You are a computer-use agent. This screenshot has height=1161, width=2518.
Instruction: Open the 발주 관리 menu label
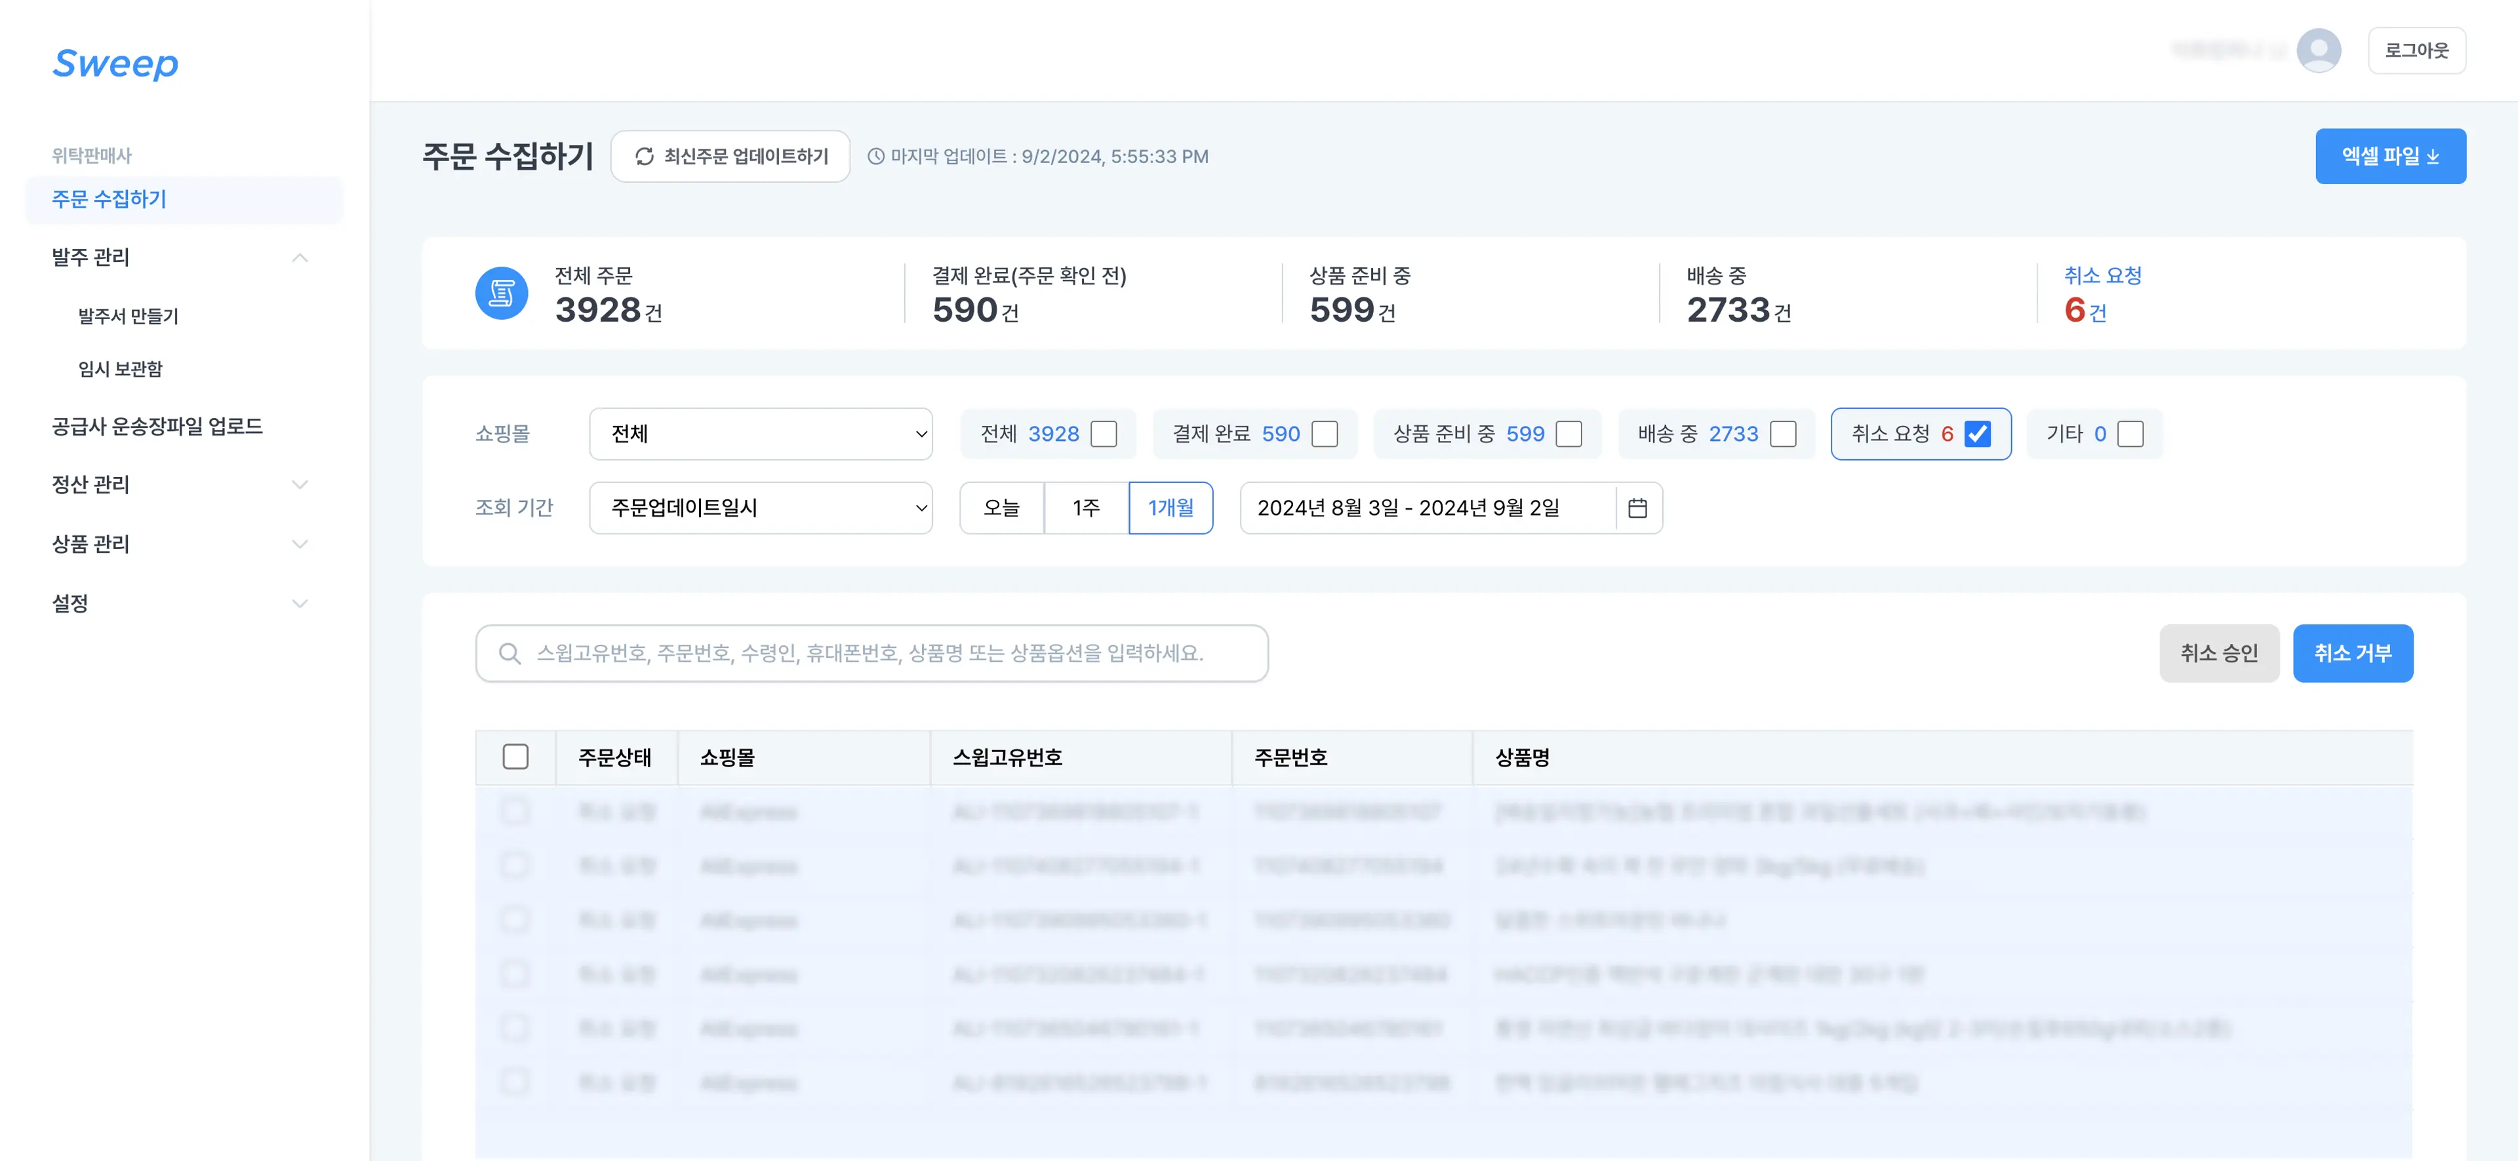pos(91,257)
